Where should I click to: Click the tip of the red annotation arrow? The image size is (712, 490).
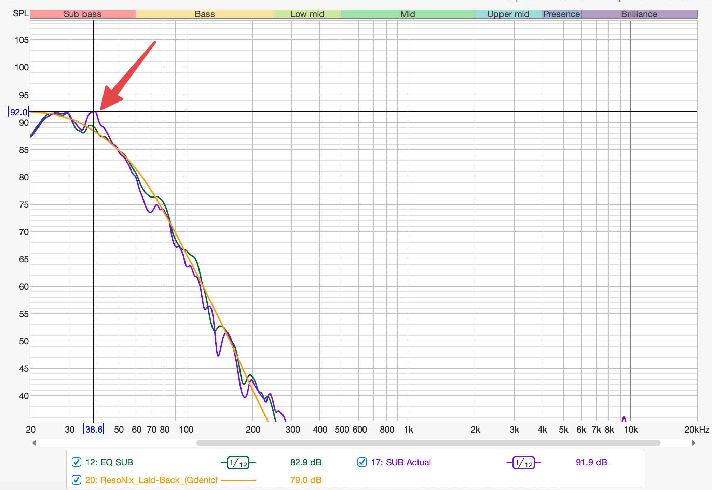tap(101, 109)
